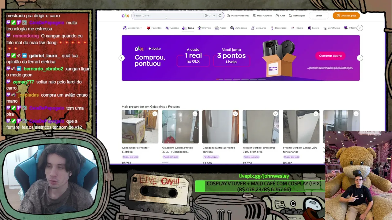The image size is (392, 220).
Task: Open the SP location dropdown
Action: (x=210, y=16)
